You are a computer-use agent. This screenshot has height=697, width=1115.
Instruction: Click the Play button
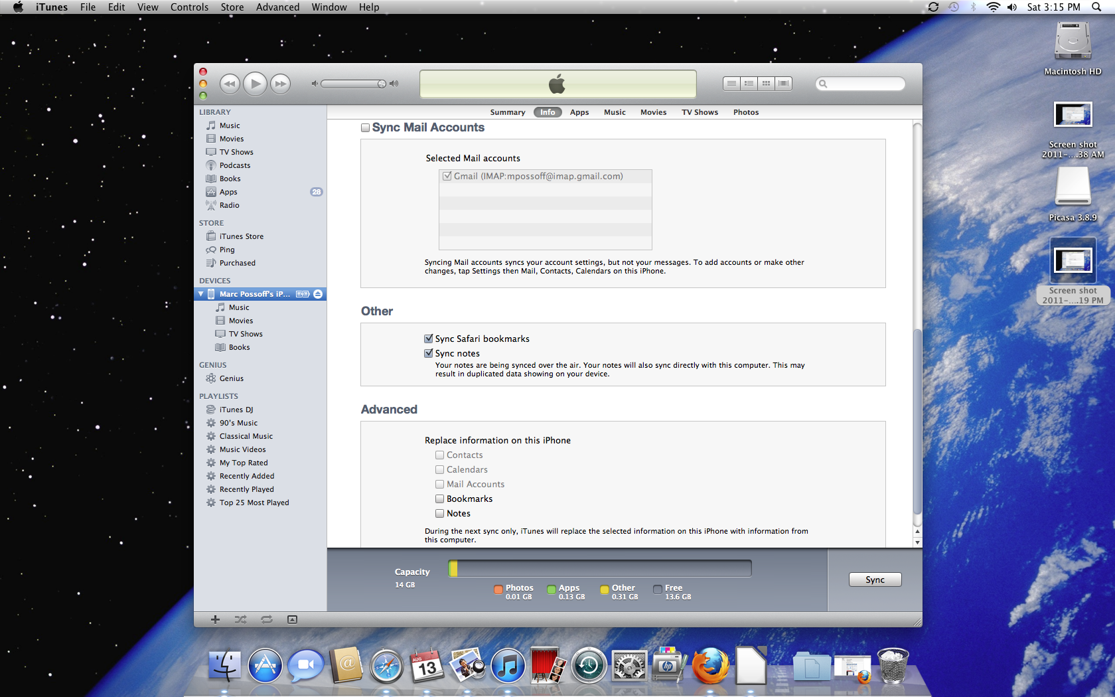(x=256, y=84)
